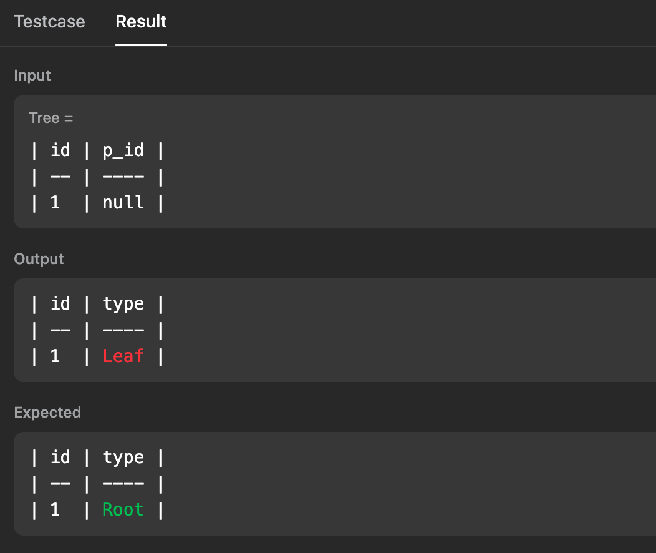Click the id value 1 in Input table

point(55,202)
